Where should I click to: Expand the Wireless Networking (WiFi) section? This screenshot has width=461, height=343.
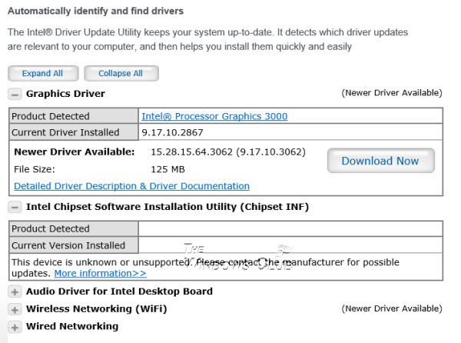[x=15, y=309]
